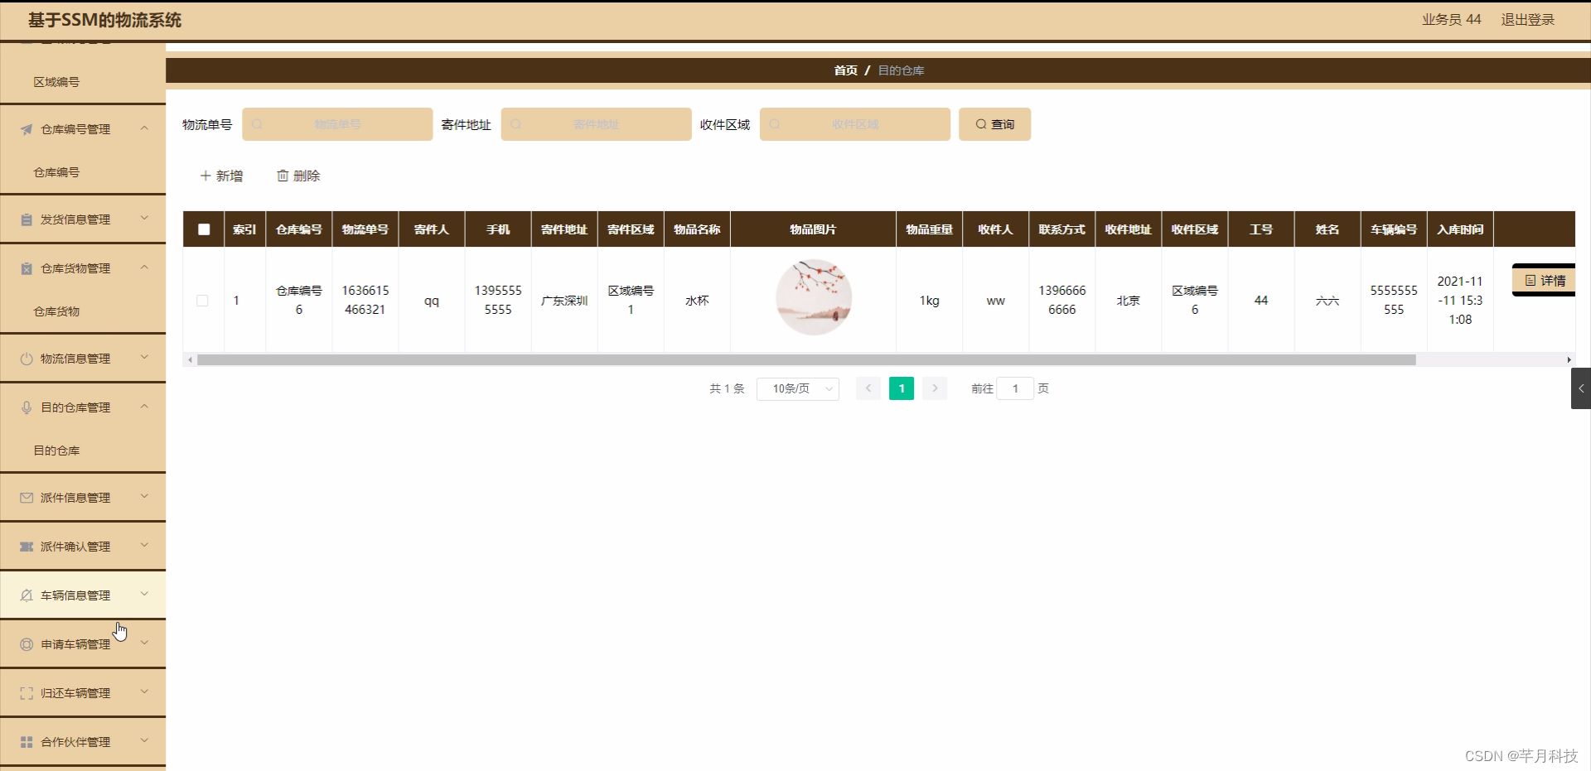
Task: Select the 目的仓库管理 microphone icon
Action: tap(25, 407)
